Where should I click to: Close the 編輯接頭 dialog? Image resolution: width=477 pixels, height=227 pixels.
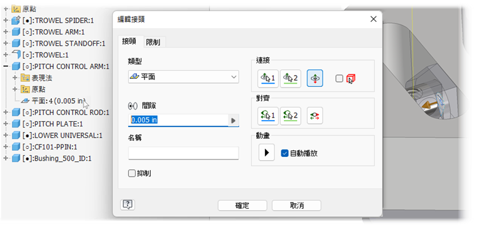tap(374, 19)
